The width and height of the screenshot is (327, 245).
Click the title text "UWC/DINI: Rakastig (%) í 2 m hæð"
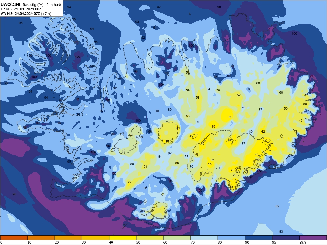31,4
